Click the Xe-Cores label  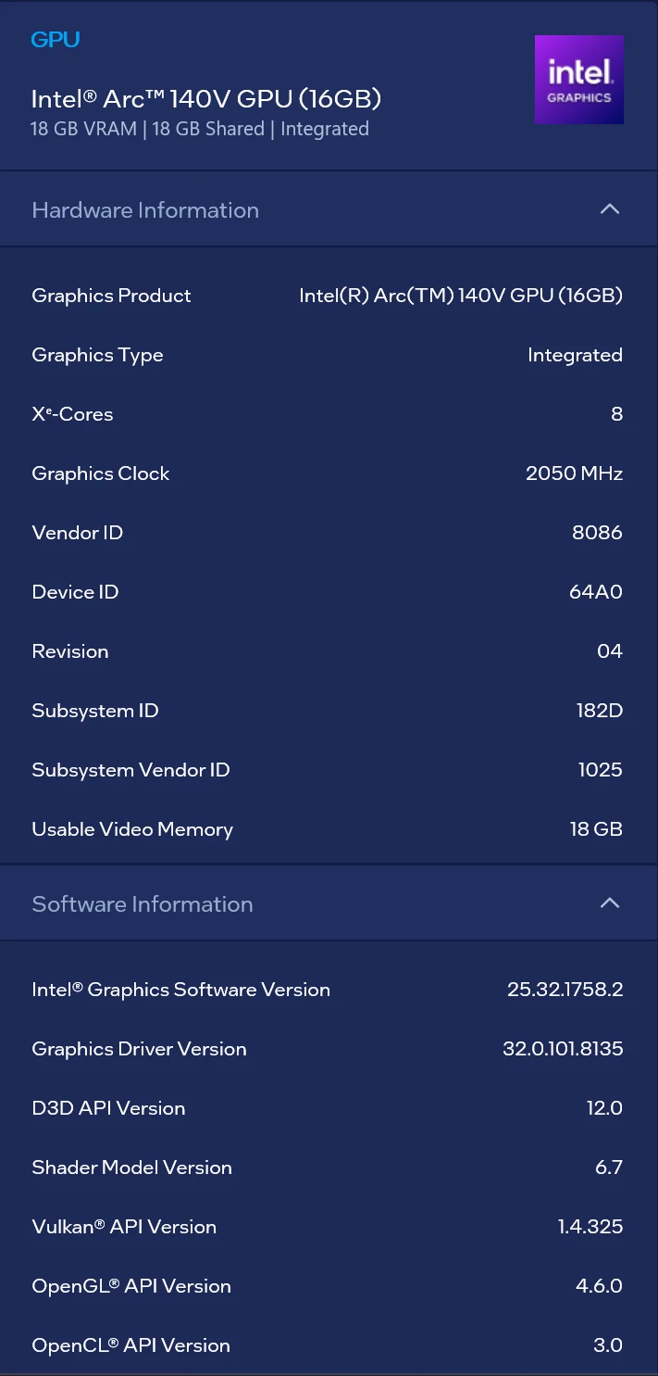[x=72, y=414]
